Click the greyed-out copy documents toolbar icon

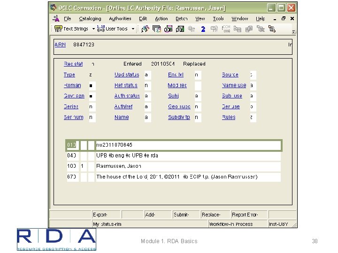pos(249,29)
